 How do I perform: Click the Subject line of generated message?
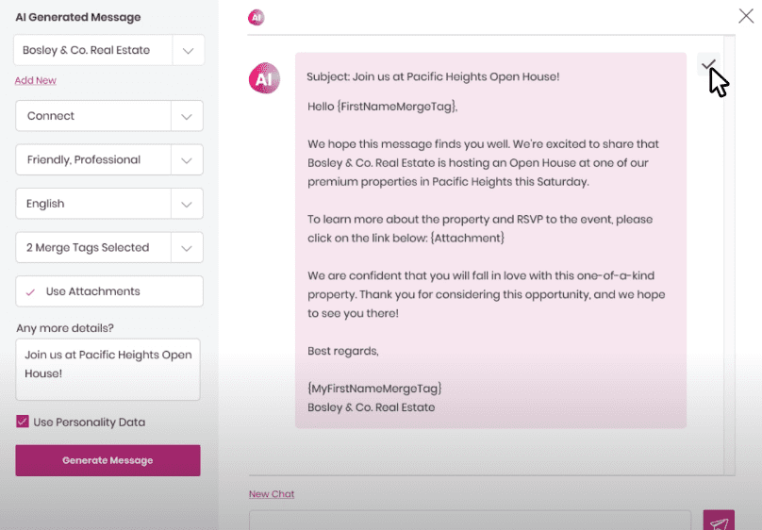point(433,76)
